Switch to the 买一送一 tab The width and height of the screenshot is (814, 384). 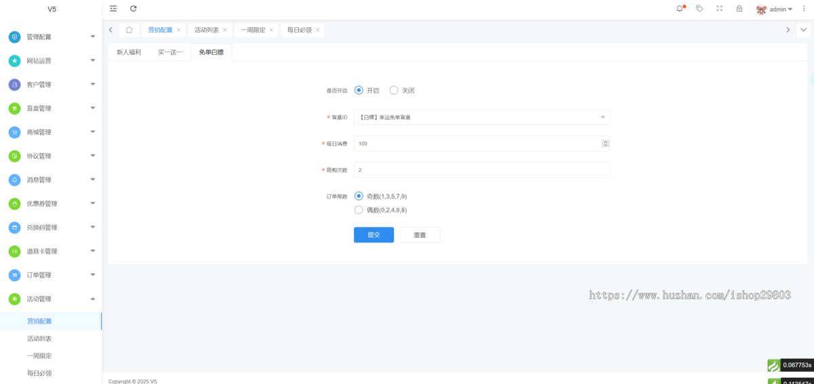(170, 52)
